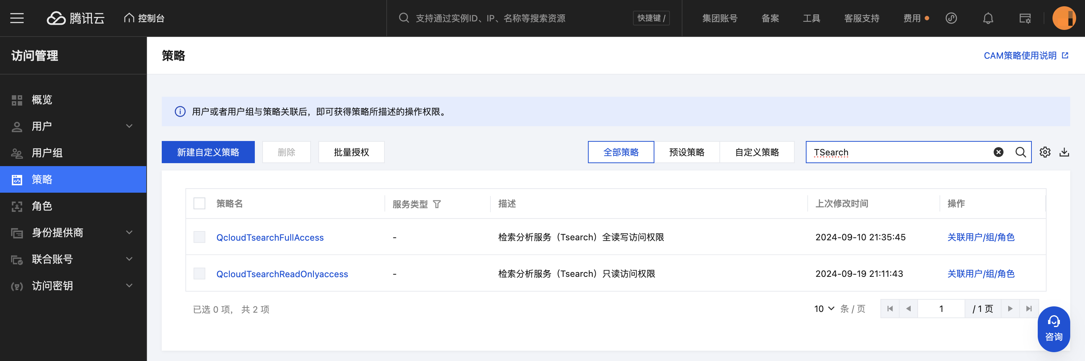Click the 概览 grid icon

coord(17,100)
